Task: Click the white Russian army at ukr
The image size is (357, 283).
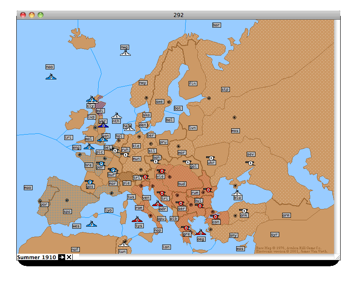Action: 211,158
